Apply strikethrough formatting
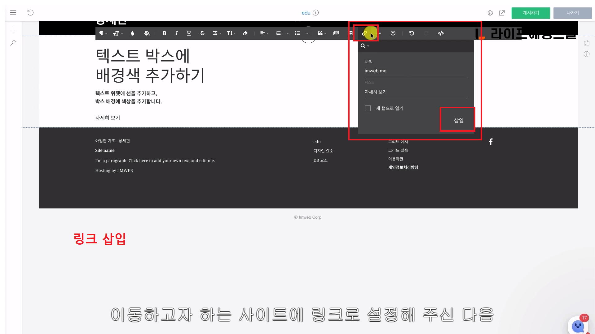This screenshot has height=334, width=595. pyautogui.click(x=202, y=33)
